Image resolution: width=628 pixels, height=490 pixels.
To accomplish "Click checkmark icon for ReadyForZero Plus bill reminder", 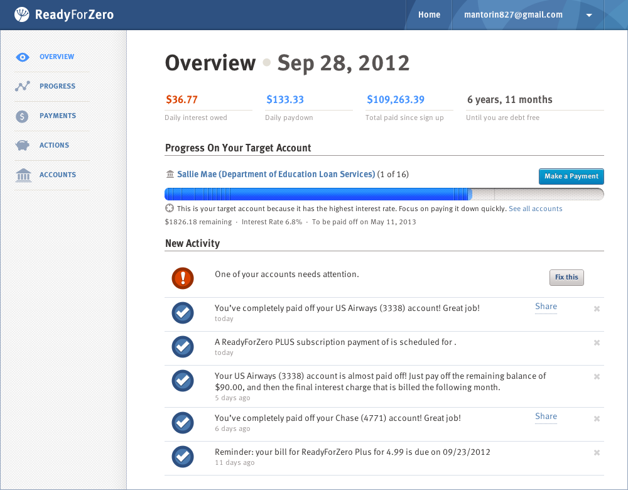I will (183, 457).
